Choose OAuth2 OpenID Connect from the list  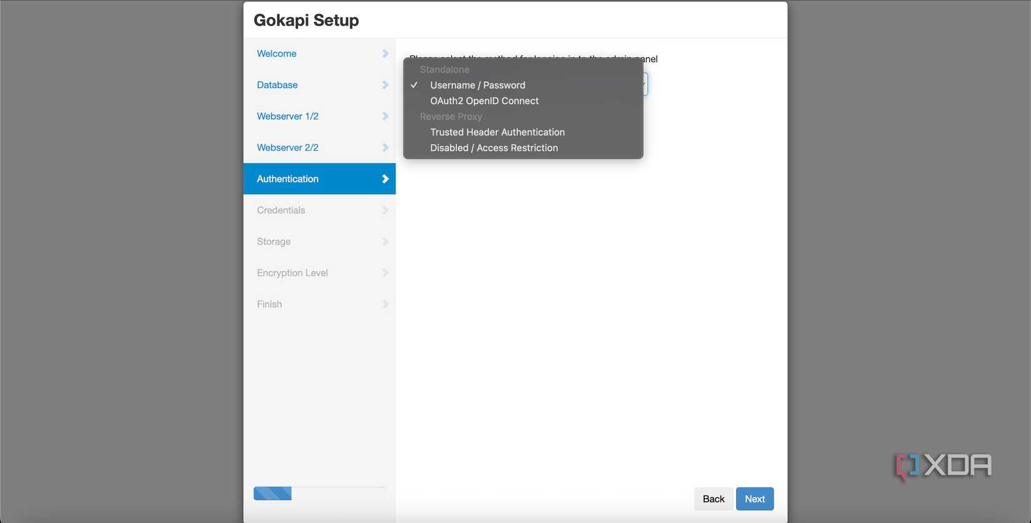tap(484, 101)
